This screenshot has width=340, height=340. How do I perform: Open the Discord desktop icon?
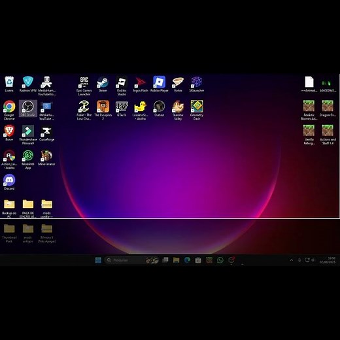[9, 182]
